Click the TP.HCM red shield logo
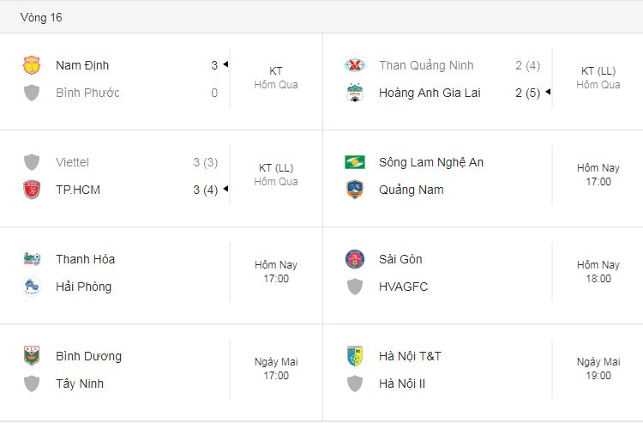The image size is (643, 423). click(x=32, y=190)
